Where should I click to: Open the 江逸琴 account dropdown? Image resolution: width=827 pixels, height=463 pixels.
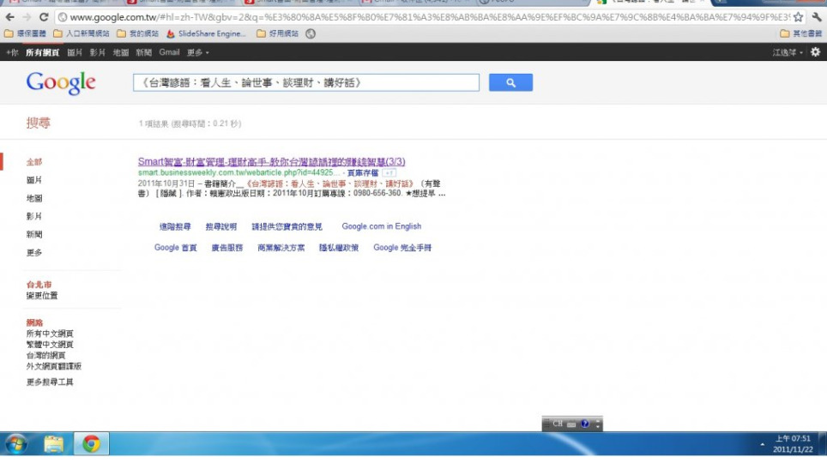click(788, 52)
